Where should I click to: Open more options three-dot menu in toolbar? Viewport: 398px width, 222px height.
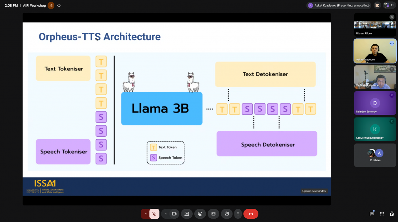coord(237,214)
